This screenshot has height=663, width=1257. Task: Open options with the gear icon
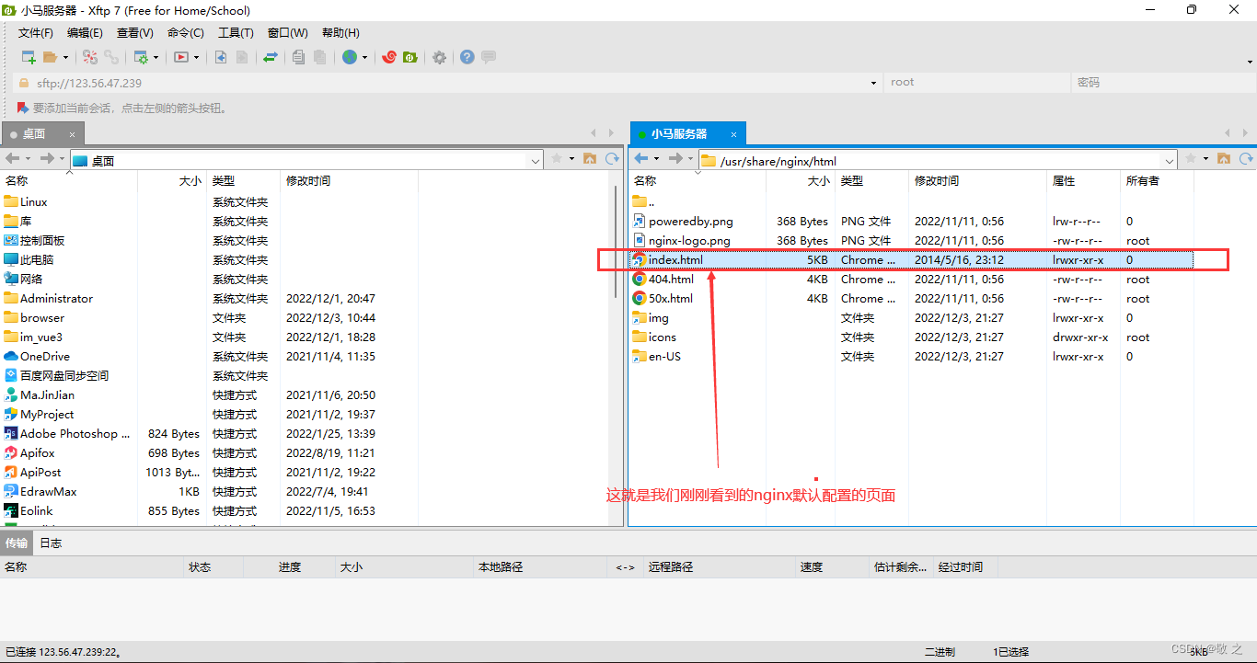pos(440,57)
